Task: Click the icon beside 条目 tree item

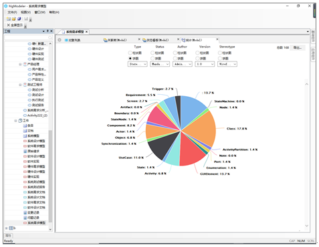Action: pos(25,126)
